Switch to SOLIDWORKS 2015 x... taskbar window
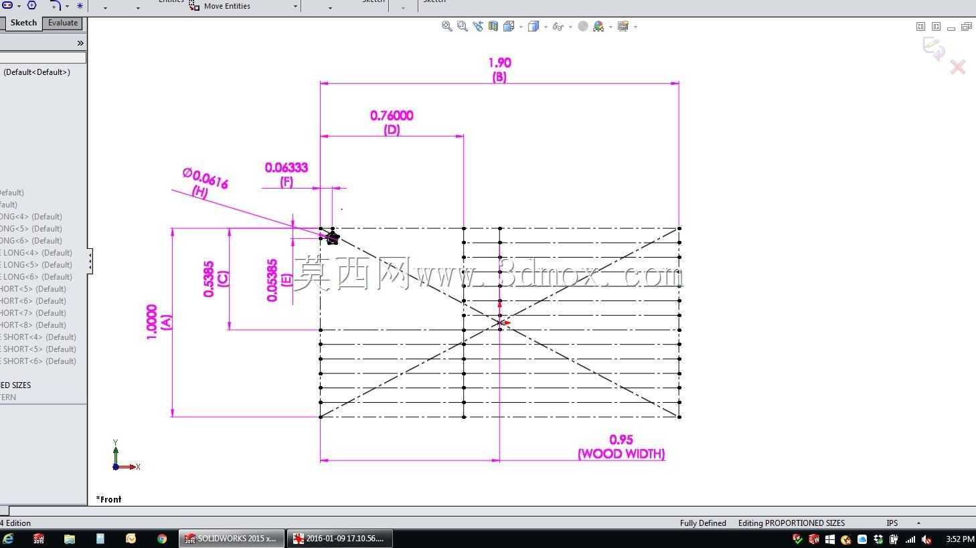Image resolution: width=976 pixels, height=548 pixels. click(232, 539)
